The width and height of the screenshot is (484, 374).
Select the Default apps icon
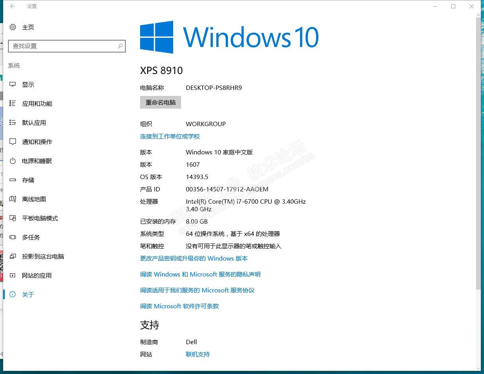tap(13, 123)
